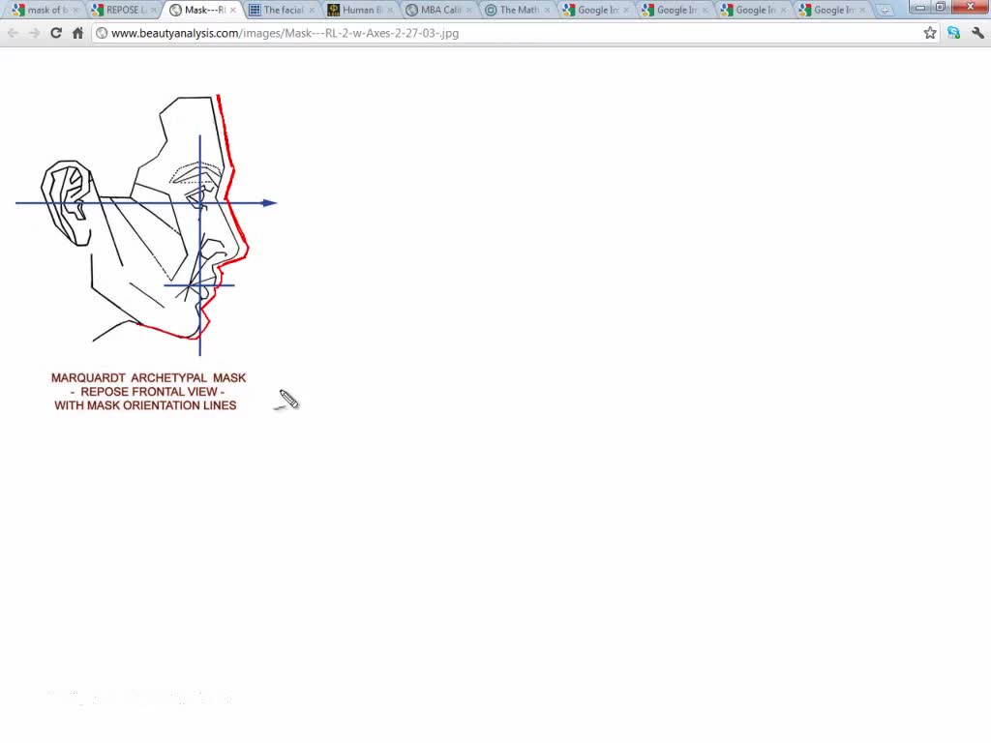Switch to the 'Human B' tab
The width and height of the screenshot is (991, 743).
pos(360,10)
